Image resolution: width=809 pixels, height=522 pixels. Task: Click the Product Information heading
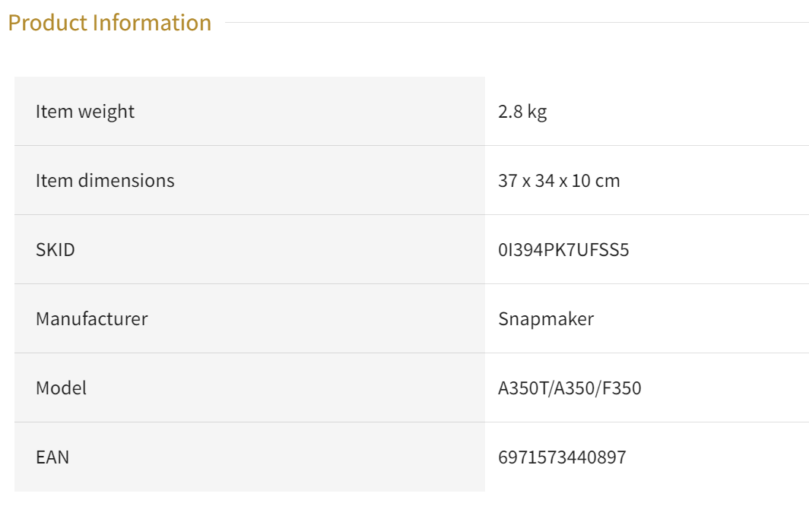coord(109,23)
